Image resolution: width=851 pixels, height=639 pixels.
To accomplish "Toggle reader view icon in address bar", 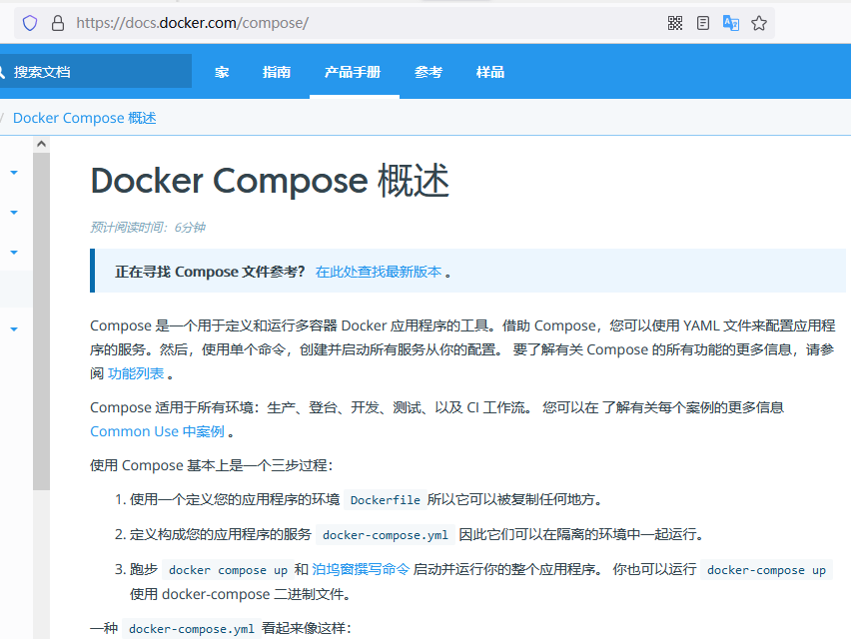I will pos(703,23).
